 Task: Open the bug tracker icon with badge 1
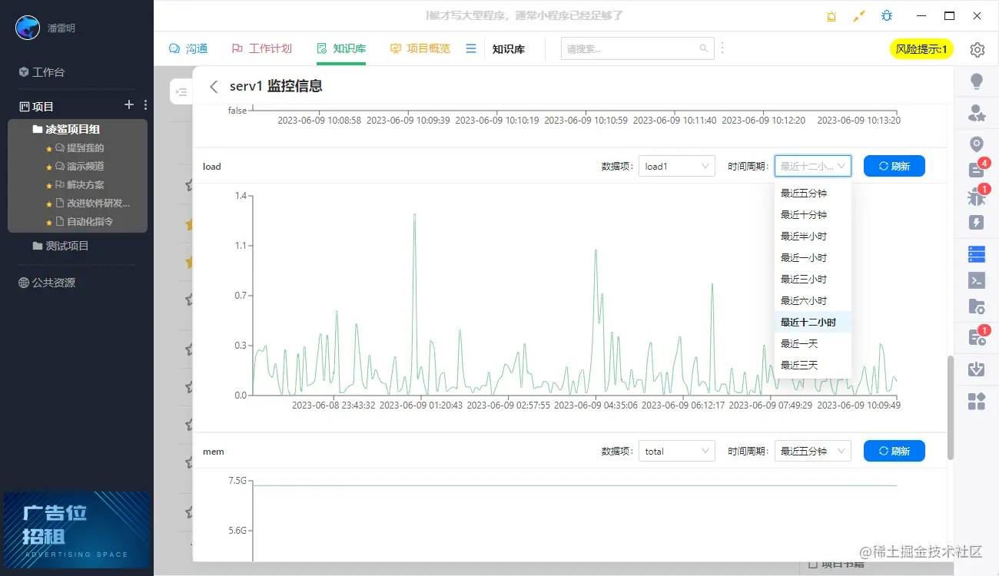(977, 197)
